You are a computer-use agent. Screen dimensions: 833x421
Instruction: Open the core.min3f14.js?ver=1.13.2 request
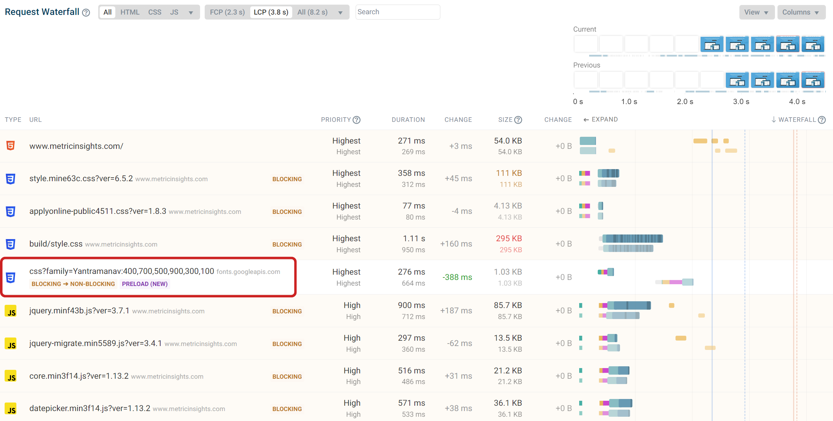[x=79, y=376]
